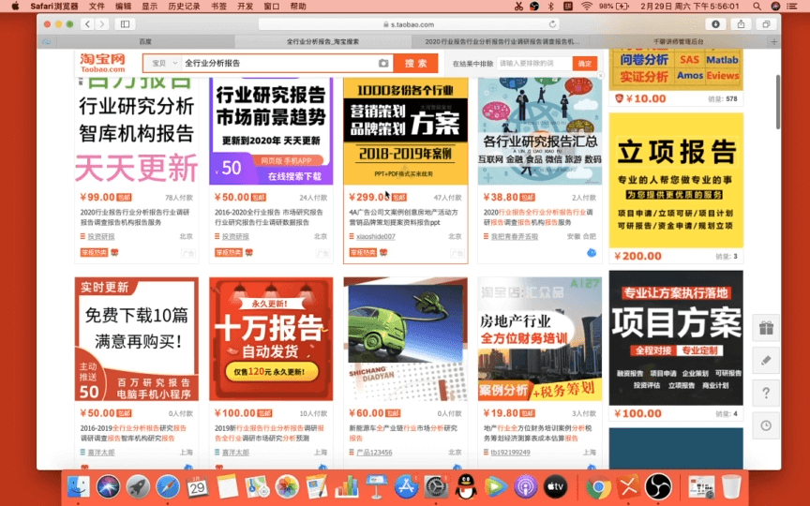Open Notification Center in menu bar
Viewport: 810px width, 506px height.
point(792,7)
